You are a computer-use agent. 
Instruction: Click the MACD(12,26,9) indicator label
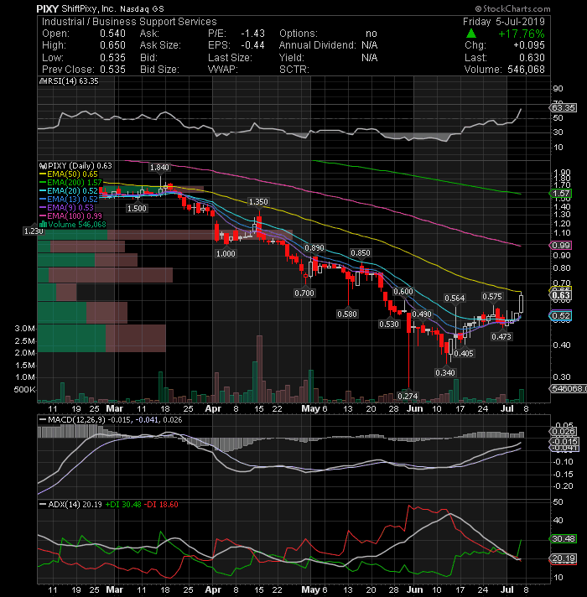111,419
